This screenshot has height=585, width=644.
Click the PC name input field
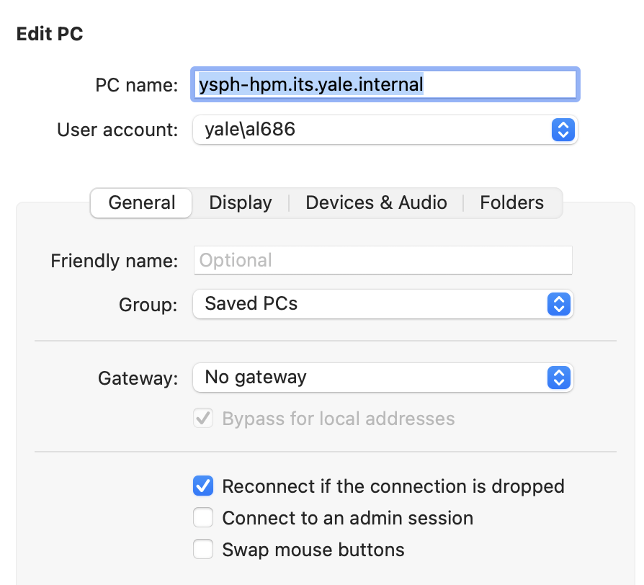pos(385,84)
